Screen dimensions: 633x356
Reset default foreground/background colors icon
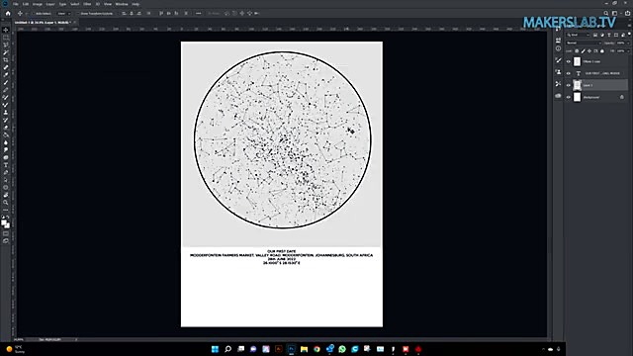pyautogui.click(x=3, y=218)
